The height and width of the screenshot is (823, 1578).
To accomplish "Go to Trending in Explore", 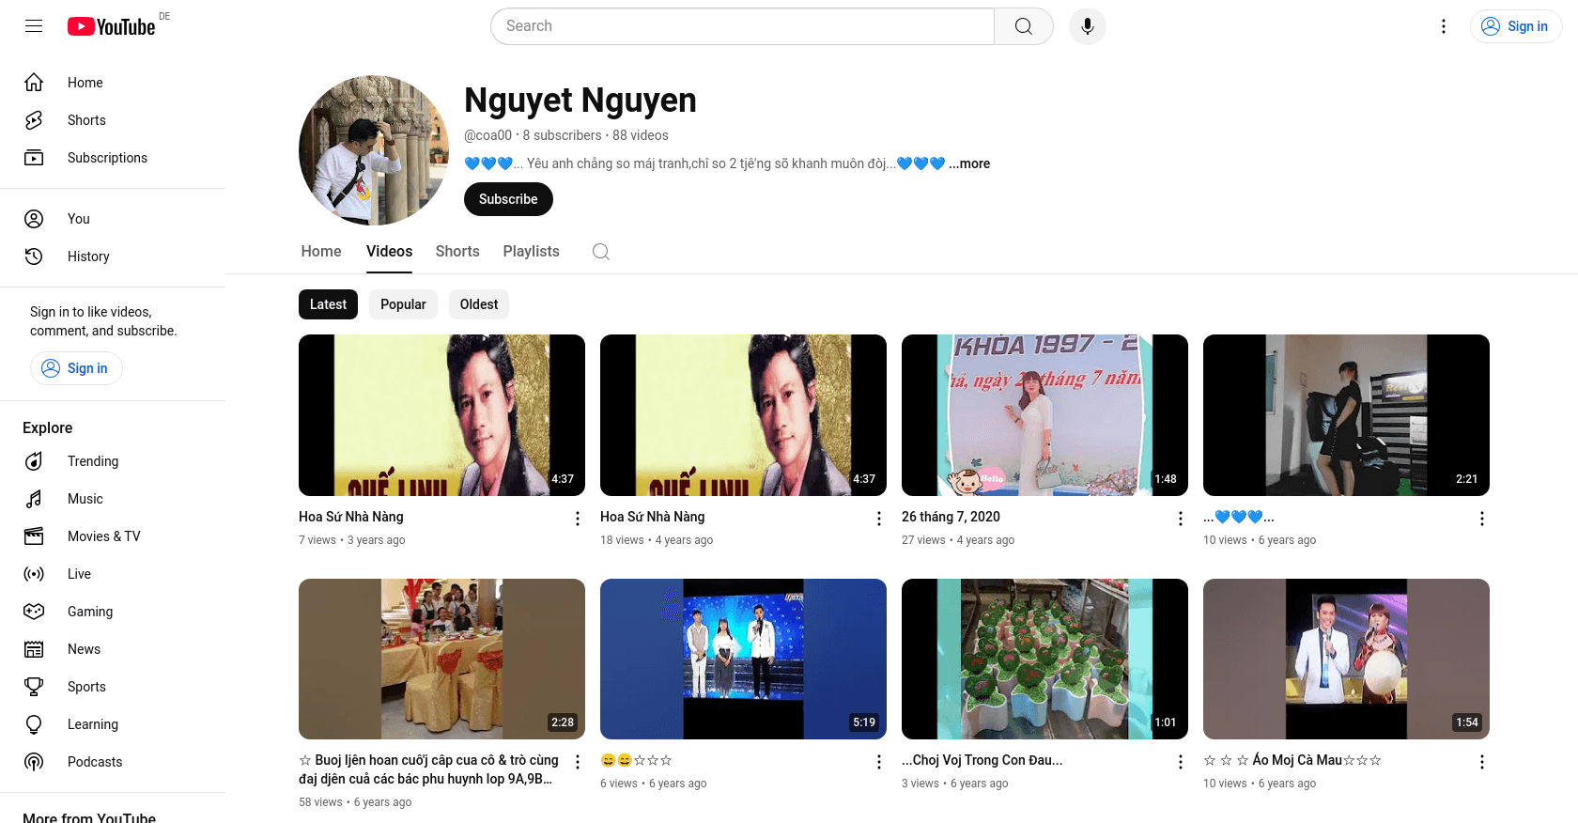I will point(92,461).
